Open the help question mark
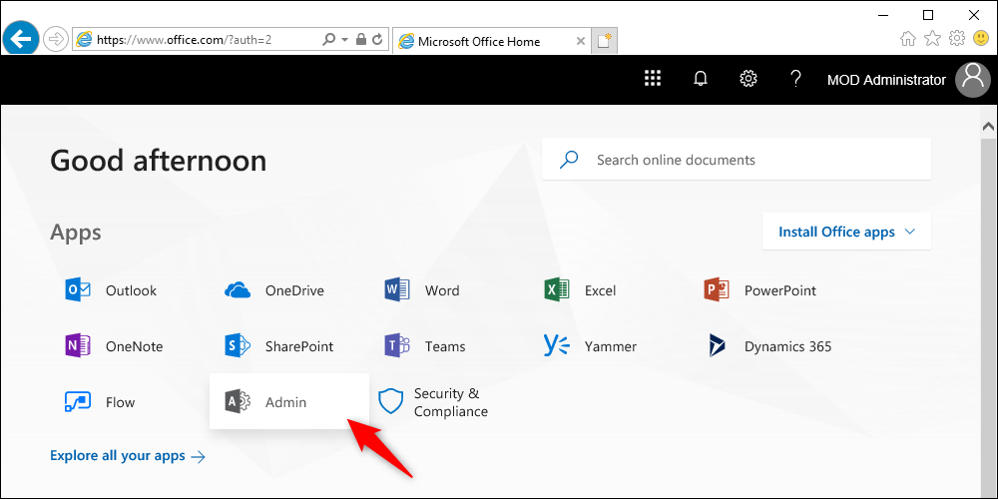This screenshot has height=499, width=998. [x=795, y=79]
